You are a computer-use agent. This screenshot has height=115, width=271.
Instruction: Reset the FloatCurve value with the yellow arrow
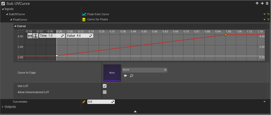coord(268,19)
